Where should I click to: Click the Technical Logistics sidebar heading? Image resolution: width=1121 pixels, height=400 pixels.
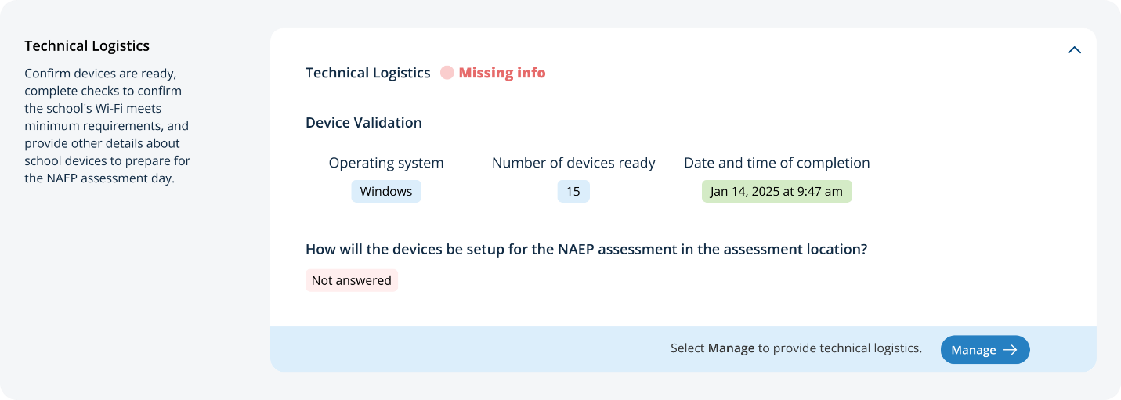87,46
